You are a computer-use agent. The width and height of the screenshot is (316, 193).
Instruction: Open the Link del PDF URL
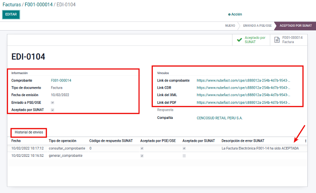click(x=244, y=103)
